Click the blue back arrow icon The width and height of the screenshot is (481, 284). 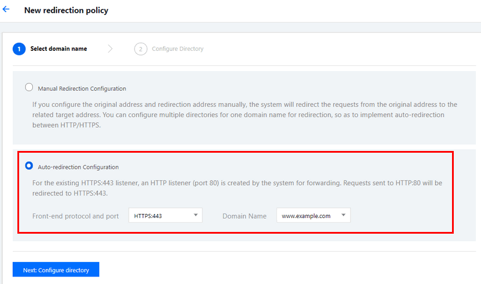click(x=6, y=9)
